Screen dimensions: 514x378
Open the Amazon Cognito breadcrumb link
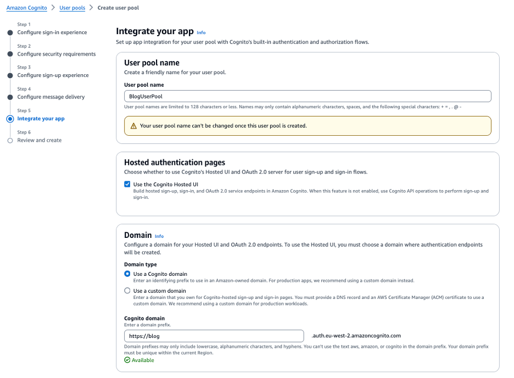(26, 8)
